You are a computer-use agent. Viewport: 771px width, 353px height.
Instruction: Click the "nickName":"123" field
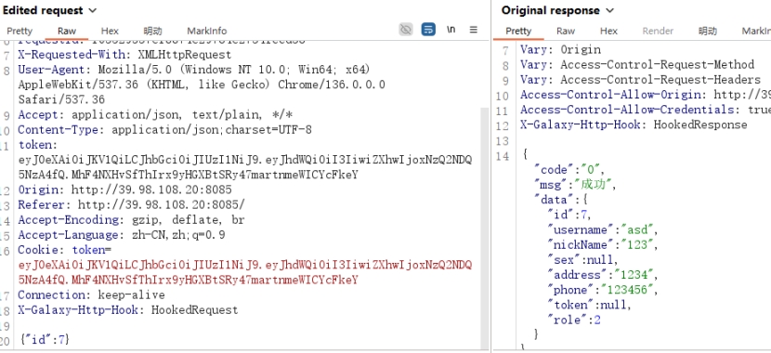(603, 245)
